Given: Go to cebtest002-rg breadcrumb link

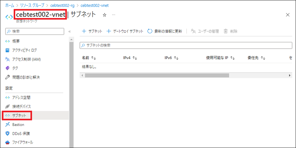Looking at the screenshot, I should point(62,5).
